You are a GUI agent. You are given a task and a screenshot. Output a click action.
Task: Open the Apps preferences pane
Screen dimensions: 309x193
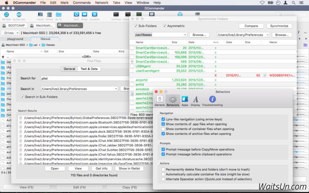(185, 101)
